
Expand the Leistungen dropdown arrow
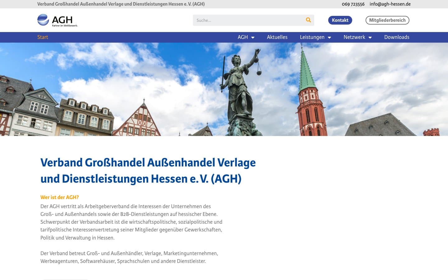(329, 37)
